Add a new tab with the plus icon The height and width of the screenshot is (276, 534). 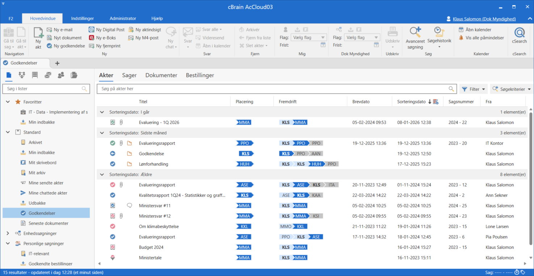tap(57, 63)
